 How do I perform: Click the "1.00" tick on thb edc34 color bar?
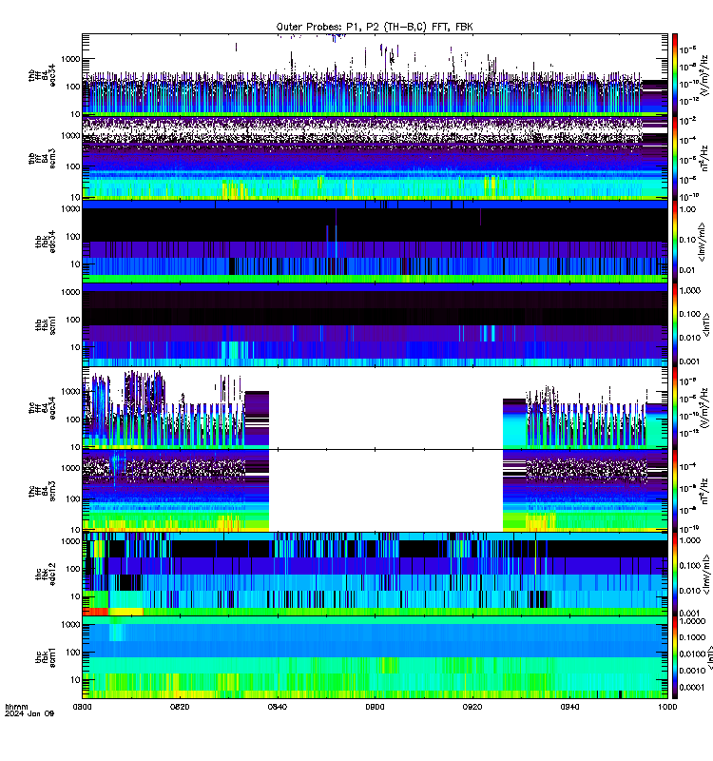[687, 209]
